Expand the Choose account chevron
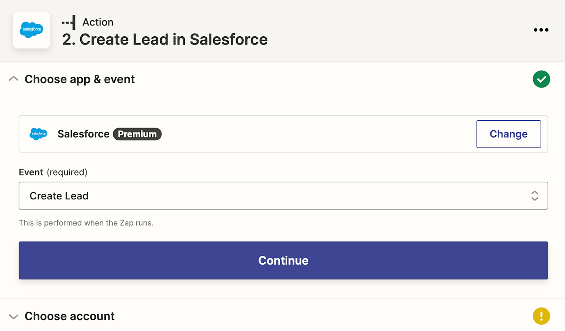565x331 pixels. 14,316
